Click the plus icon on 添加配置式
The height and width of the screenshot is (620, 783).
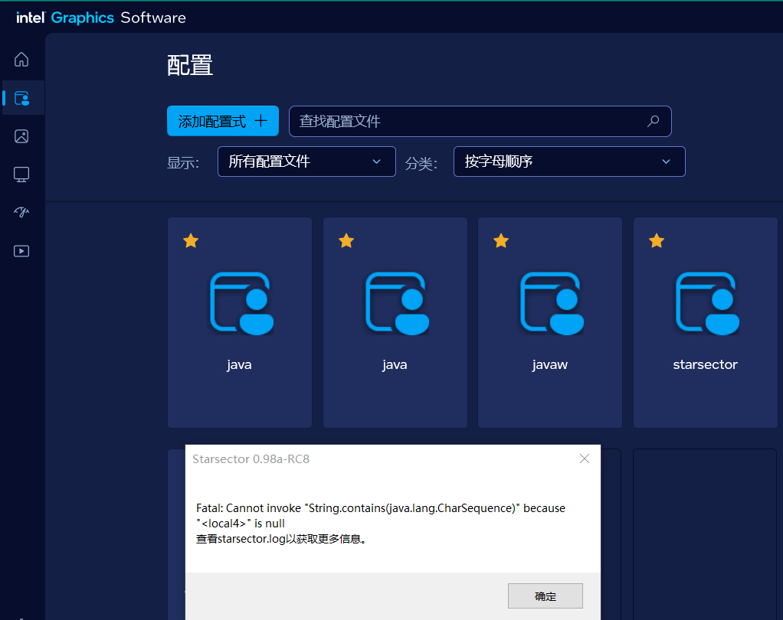[x=260, y=121]
